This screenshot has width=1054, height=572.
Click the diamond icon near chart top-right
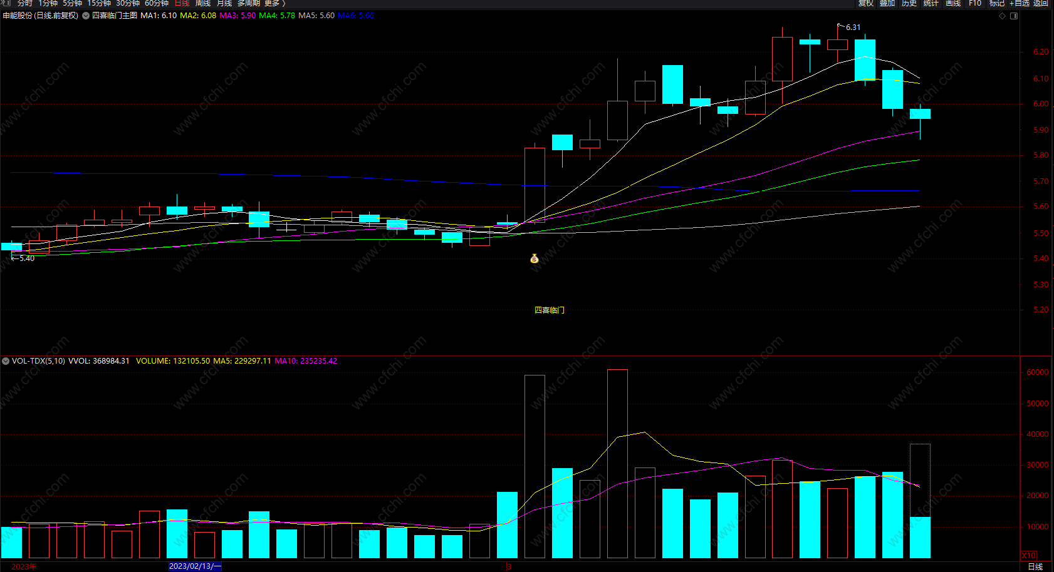1002,16
